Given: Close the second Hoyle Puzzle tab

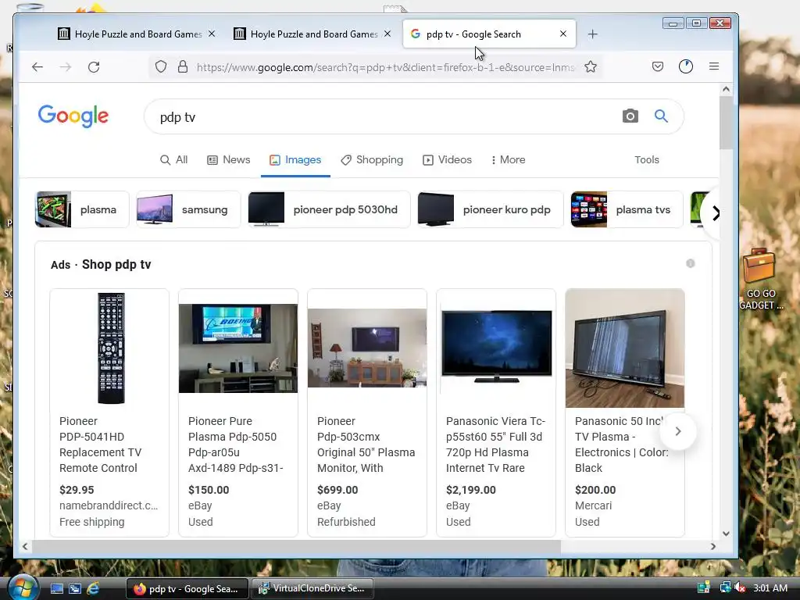Looking at the screenshot, I should pyautogui.click(x=387, y=34).
